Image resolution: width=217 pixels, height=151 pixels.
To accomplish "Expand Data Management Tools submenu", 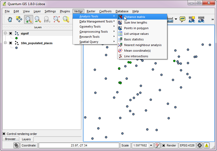I will pos(95,21).
